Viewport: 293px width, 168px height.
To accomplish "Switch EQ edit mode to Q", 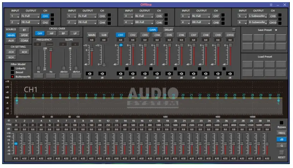I will pyautogui.click(x=282, y=146).
